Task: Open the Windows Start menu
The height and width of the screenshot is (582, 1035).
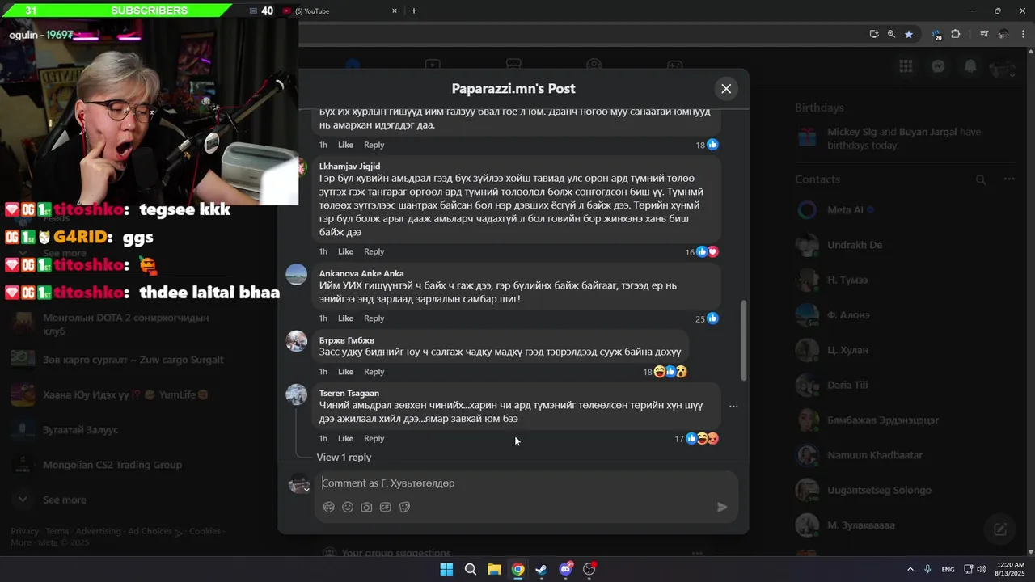Action: (x=446, y=569)
